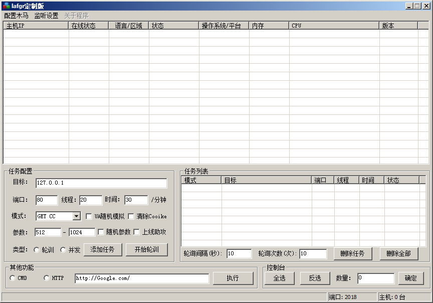
Task: Toggle the 清除Cooike checkbox
Action: (x=131, y=216)
